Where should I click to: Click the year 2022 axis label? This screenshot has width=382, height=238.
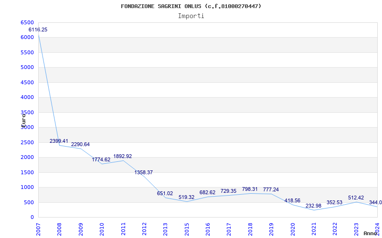pos(335,229)
